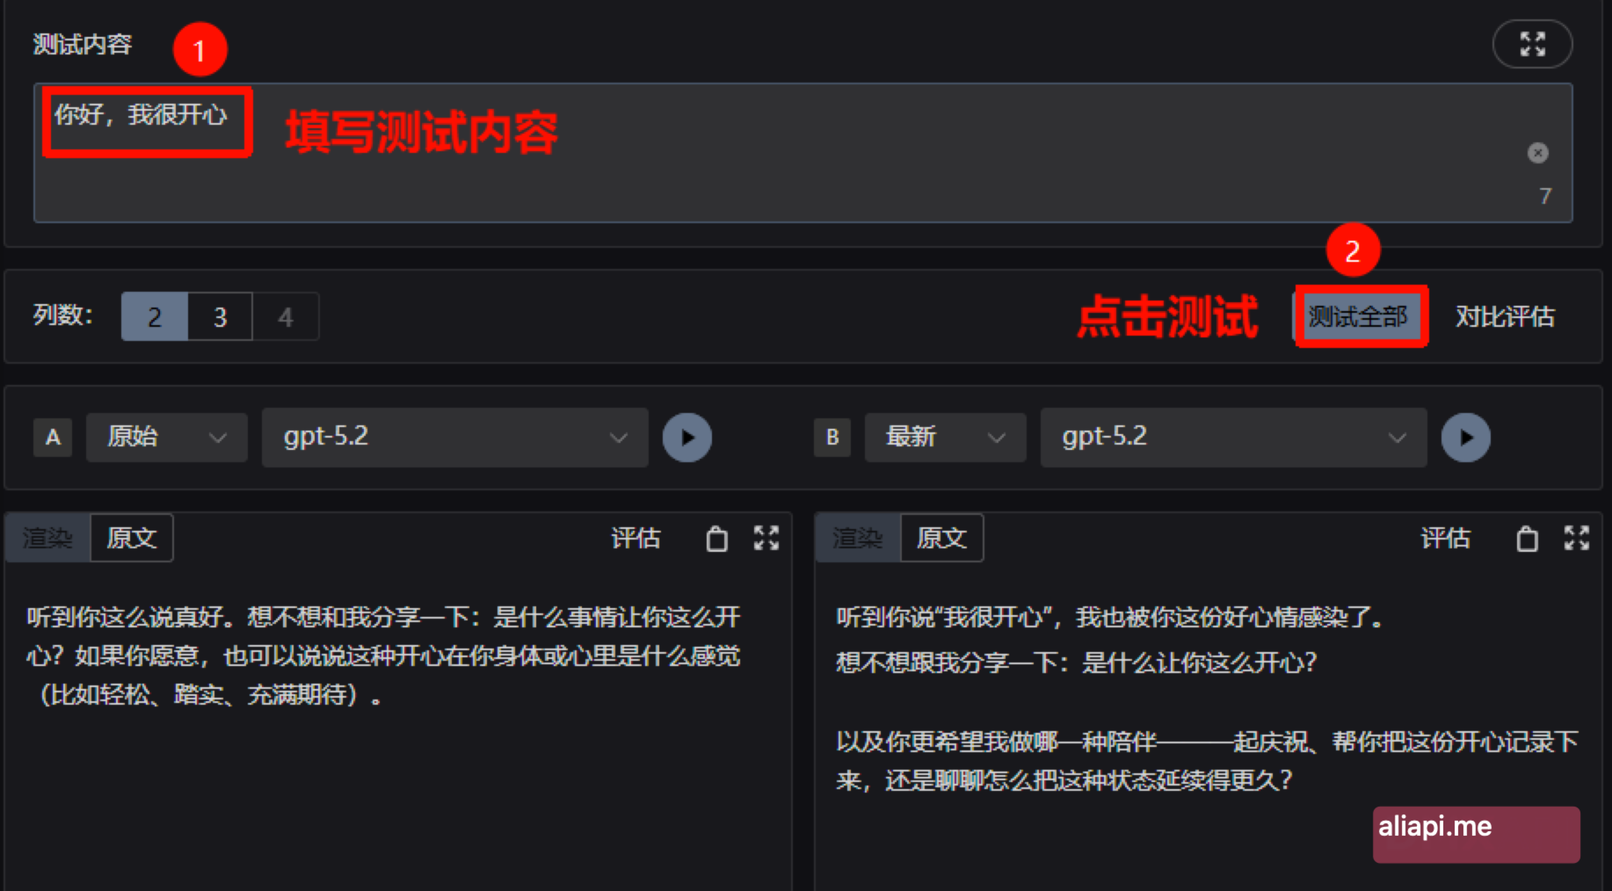Click 评估 in panel B result header
This screenshot has width=1612, height=891.
[x=1445, y=537]
